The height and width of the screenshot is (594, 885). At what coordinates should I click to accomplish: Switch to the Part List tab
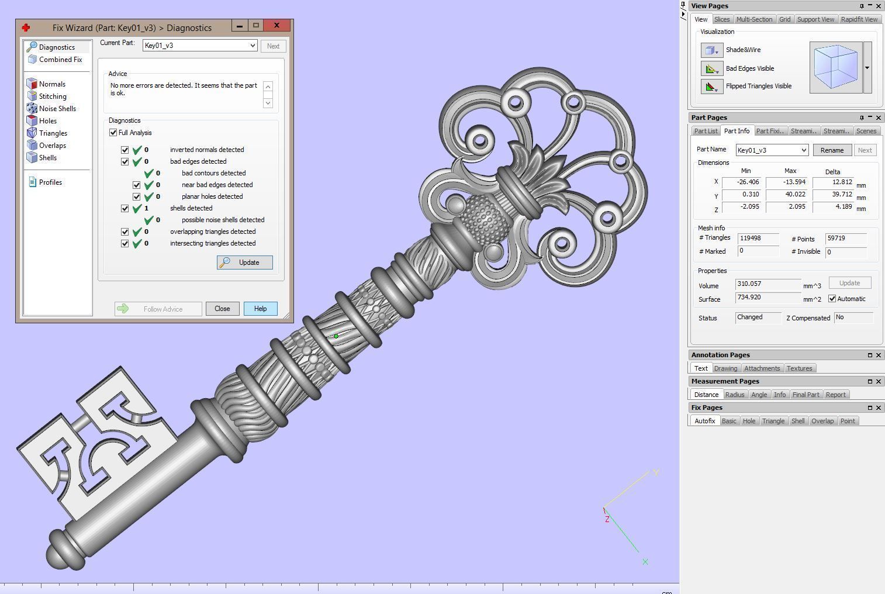tap(706, 131)
